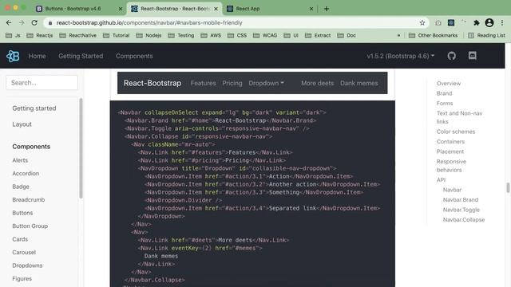Click More deets in example navbar
Image resolution: width=511 pixels, height=287 pixels.
coord(318,83)
